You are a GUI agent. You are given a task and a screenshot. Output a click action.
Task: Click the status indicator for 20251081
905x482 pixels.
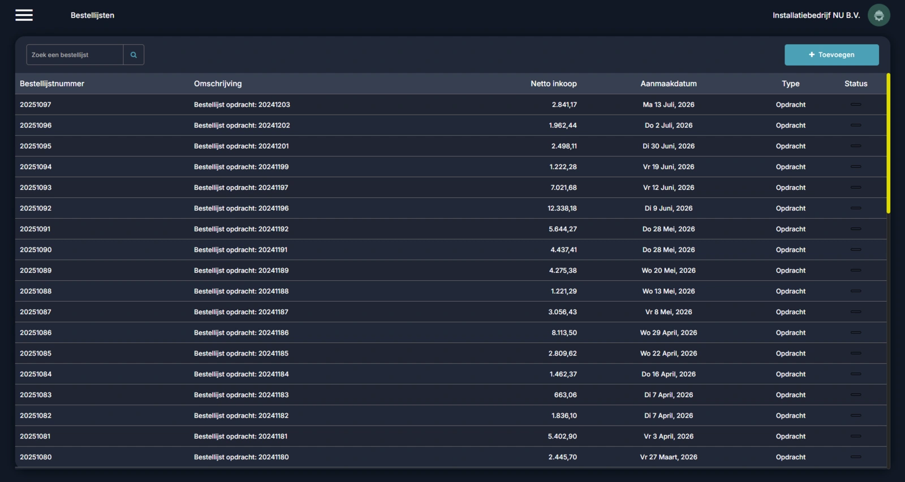[856, 436]
